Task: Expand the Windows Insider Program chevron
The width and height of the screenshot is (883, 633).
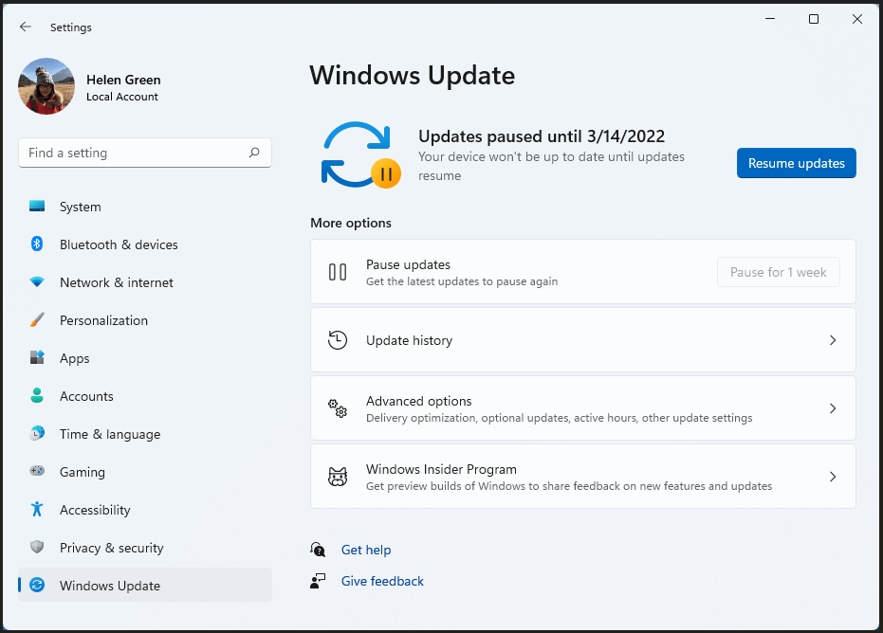Action: (x=833, y=477)
